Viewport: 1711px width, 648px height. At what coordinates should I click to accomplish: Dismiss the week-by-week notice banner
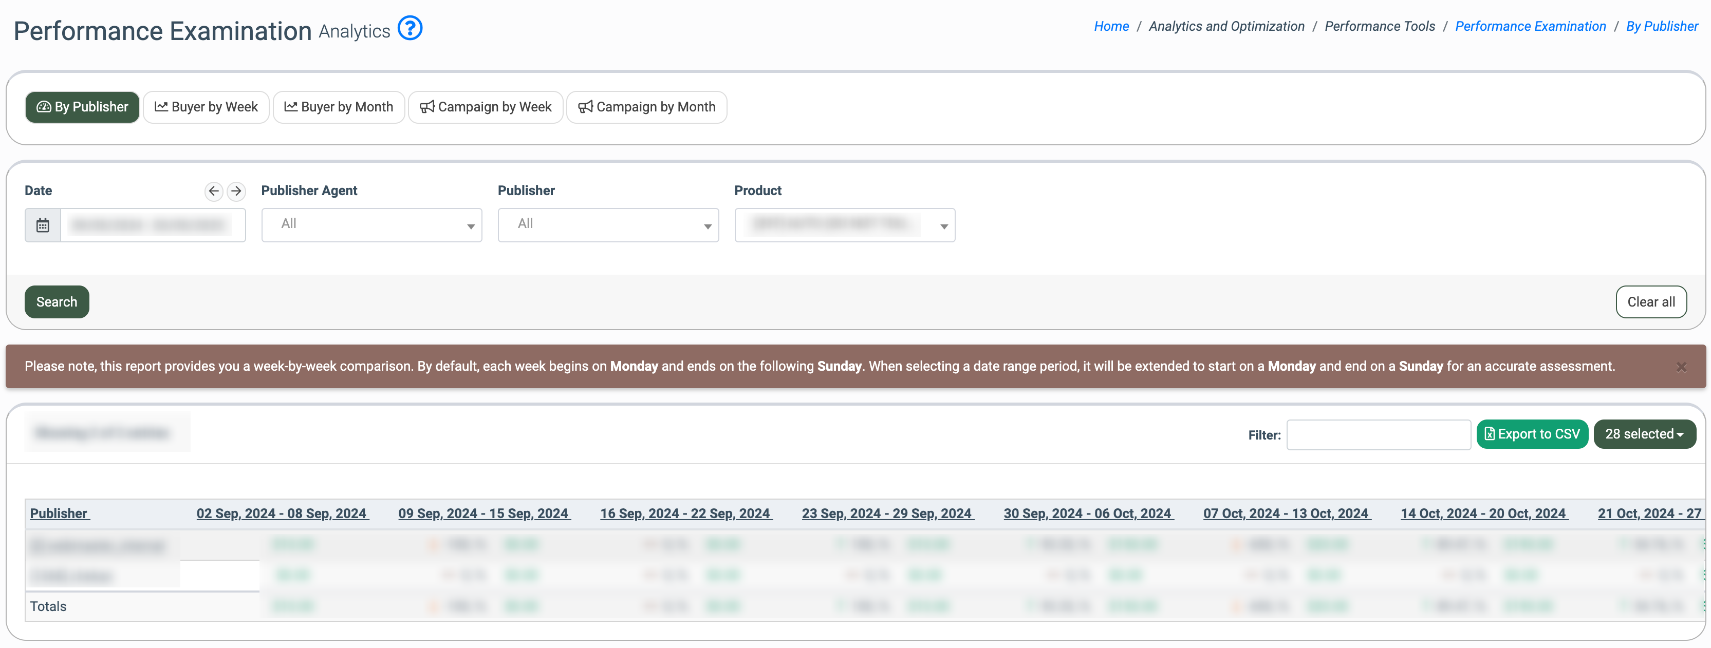point(1681,367)
